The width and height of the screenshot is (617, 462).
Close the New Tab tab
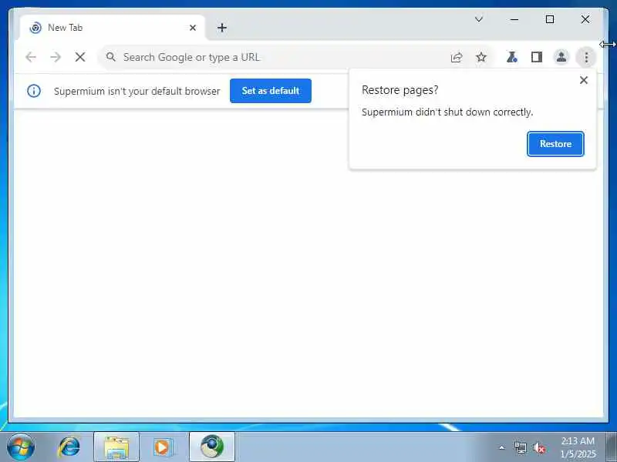193,28
